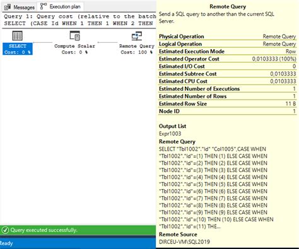Click the Logical Operation row

coord(228,44)
